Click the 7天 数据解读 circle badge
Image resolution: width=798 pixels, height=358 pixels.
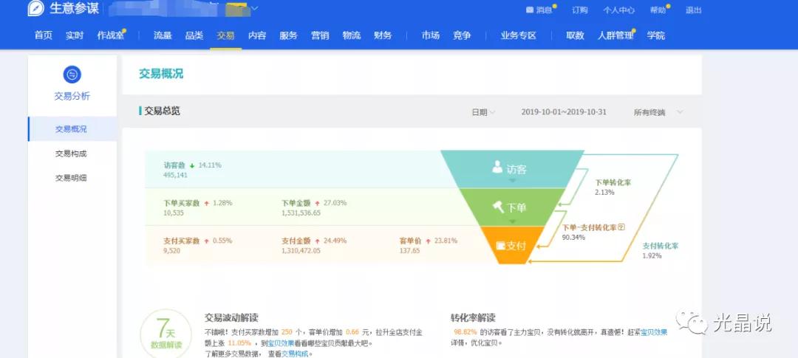[x=166, y=334]
